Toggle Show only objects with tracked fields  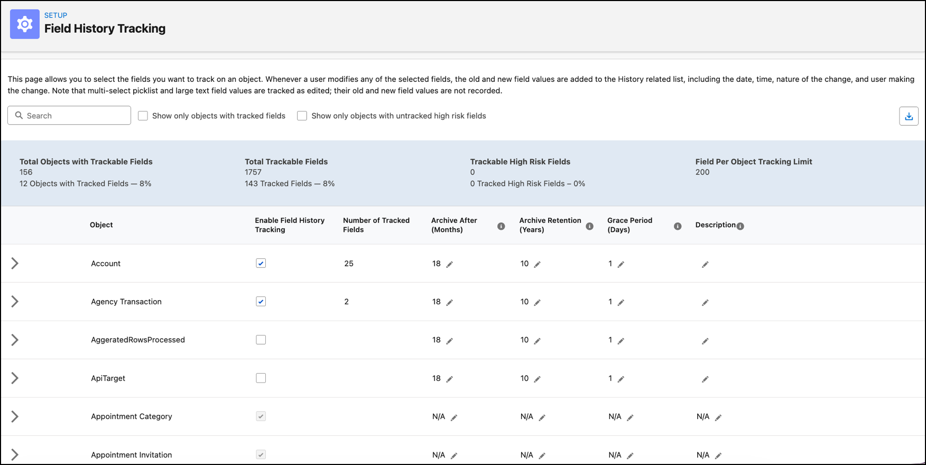(143, 116)
